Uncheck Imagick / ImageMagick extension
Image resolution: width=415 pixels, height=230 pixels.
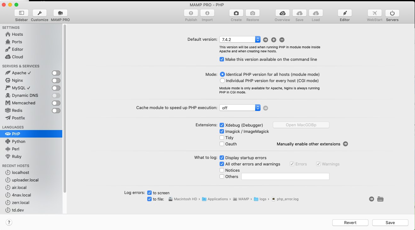(x=222, y=131)
